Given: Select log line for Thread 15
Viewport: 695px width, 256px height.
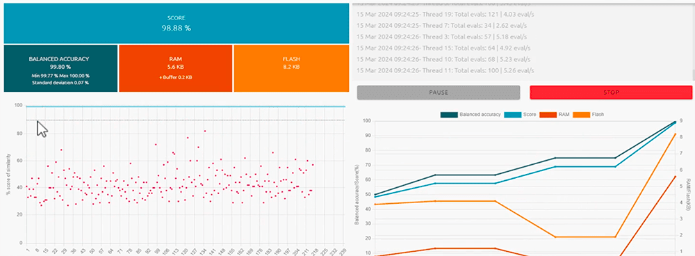Looking at the screenshot, I should pos(443,48).
